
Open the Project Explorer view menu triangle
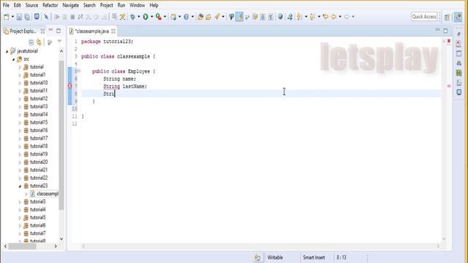pos(59,42)
